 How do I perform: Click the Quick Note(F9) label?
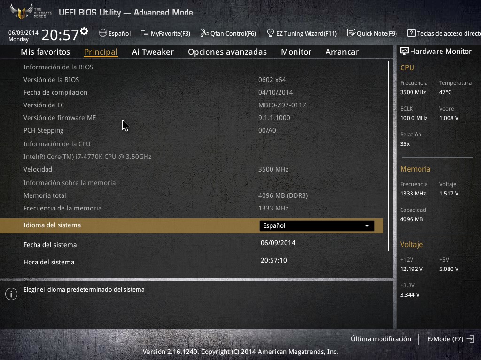pyautogui.click(x=377, y=33)
